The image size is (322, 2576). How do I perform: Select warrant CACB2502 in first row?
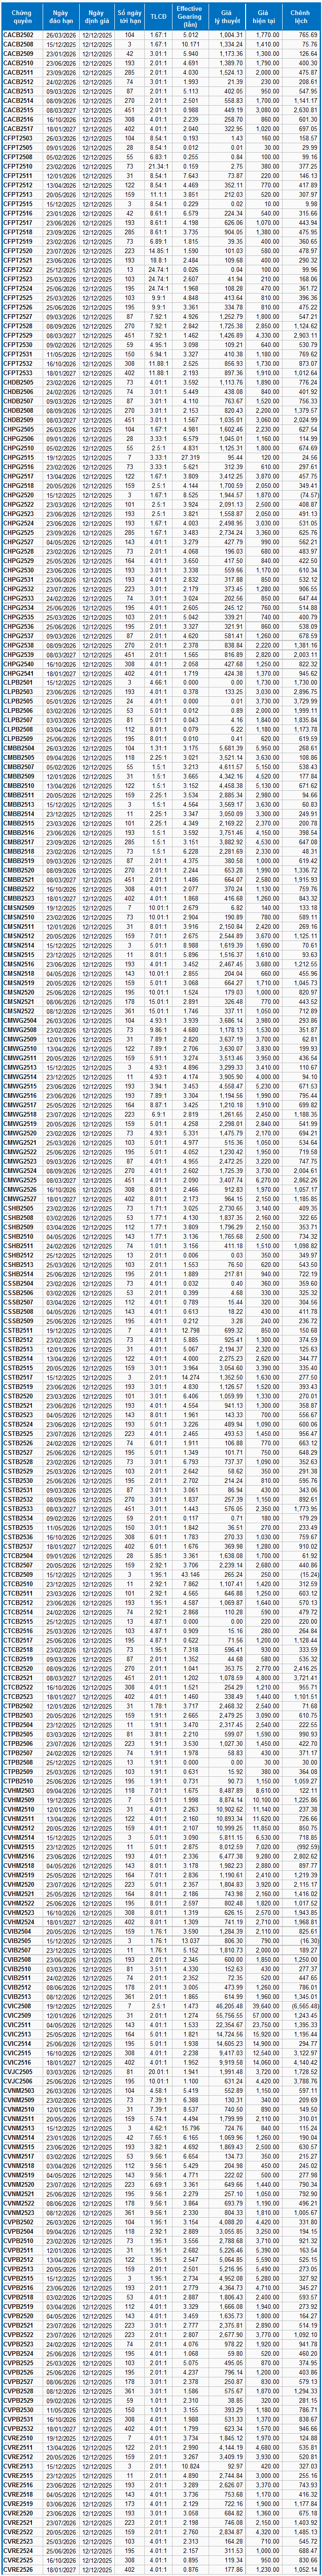tap(18, 35)
